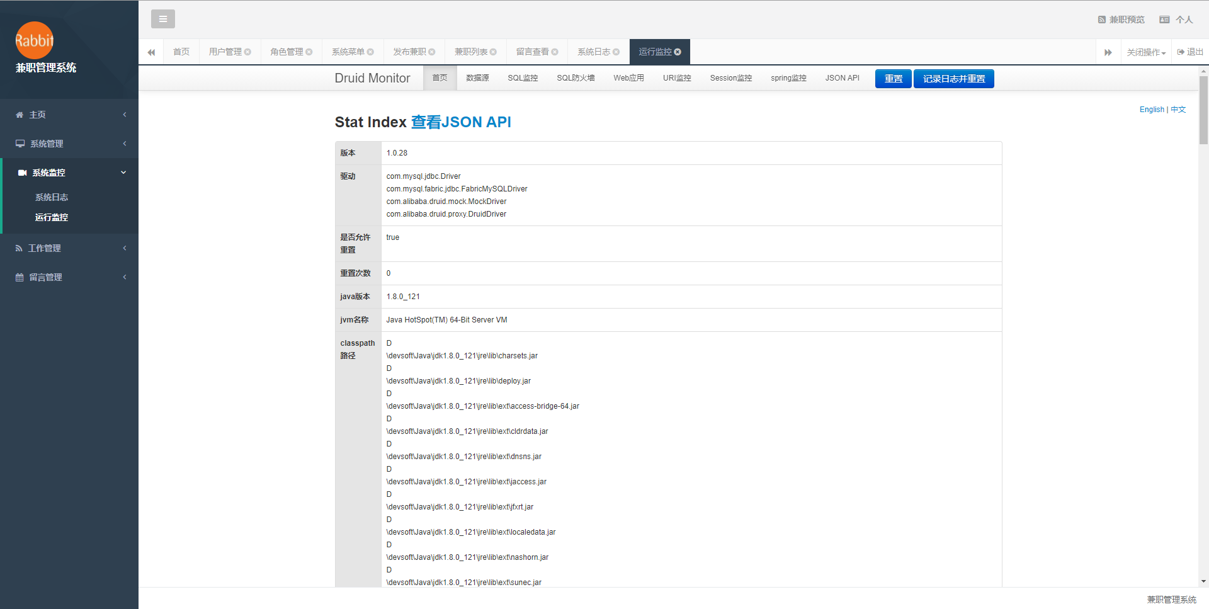
Task: Click the 记录日志并重置 button
Action: pyautogui.click(x=953, y=79)
